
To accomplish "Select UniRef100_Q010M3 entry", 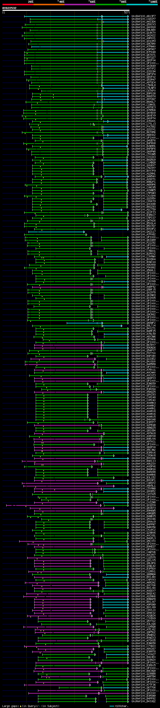I will pos(143,41).
